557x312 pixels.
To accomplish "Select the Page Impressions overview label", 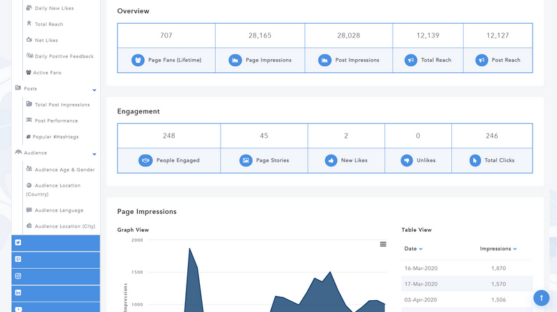I will click(x=269, y=60).
